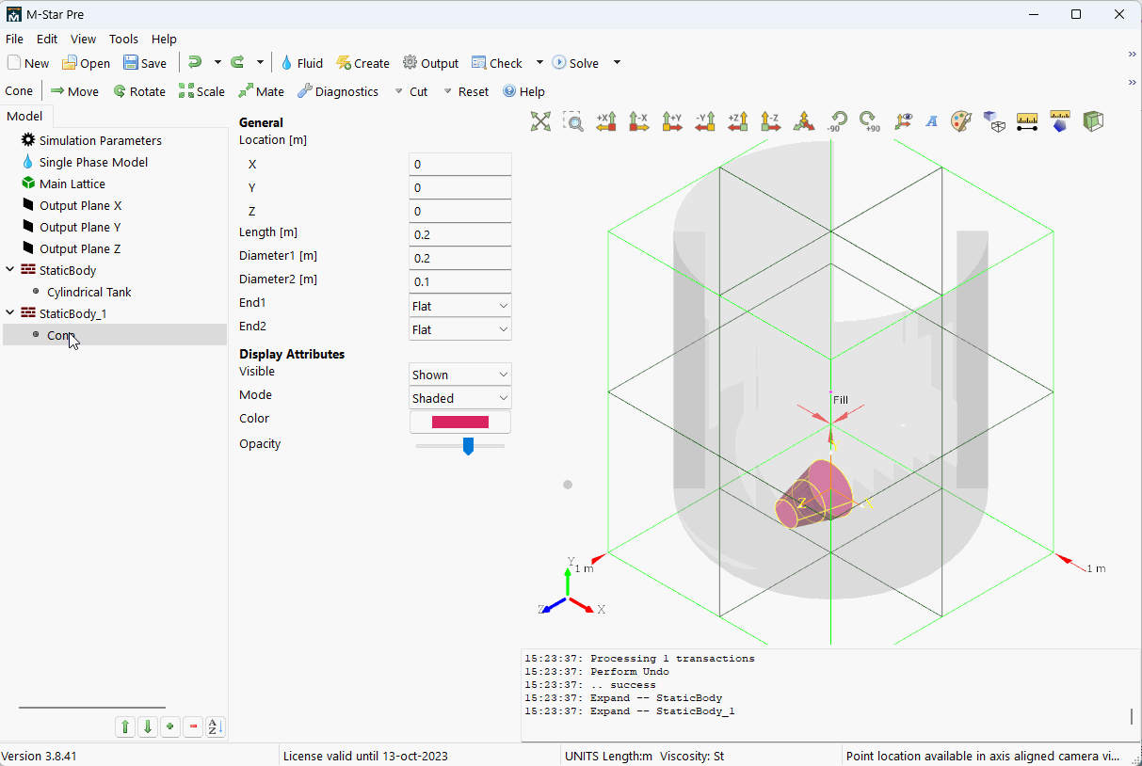The image size is (1142, 766).
Task: Select Main Lattice tree item
Action: [x=72, y=184]
